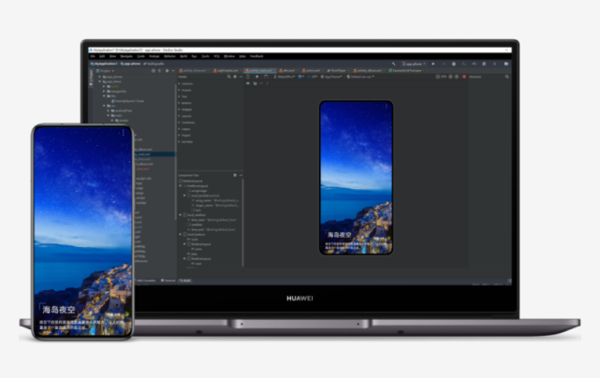Collapse the app_share module

[100, 81]
